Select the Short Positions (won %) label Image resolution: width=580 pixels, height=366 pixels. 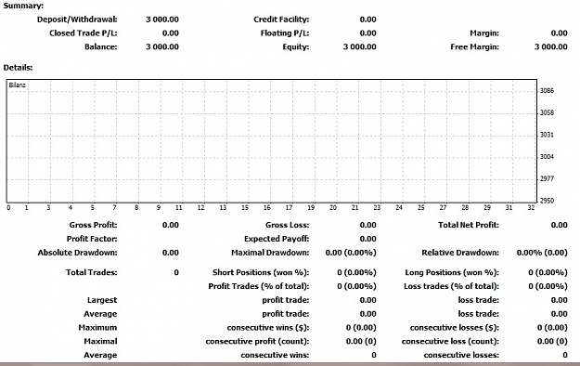coord(261,273)
